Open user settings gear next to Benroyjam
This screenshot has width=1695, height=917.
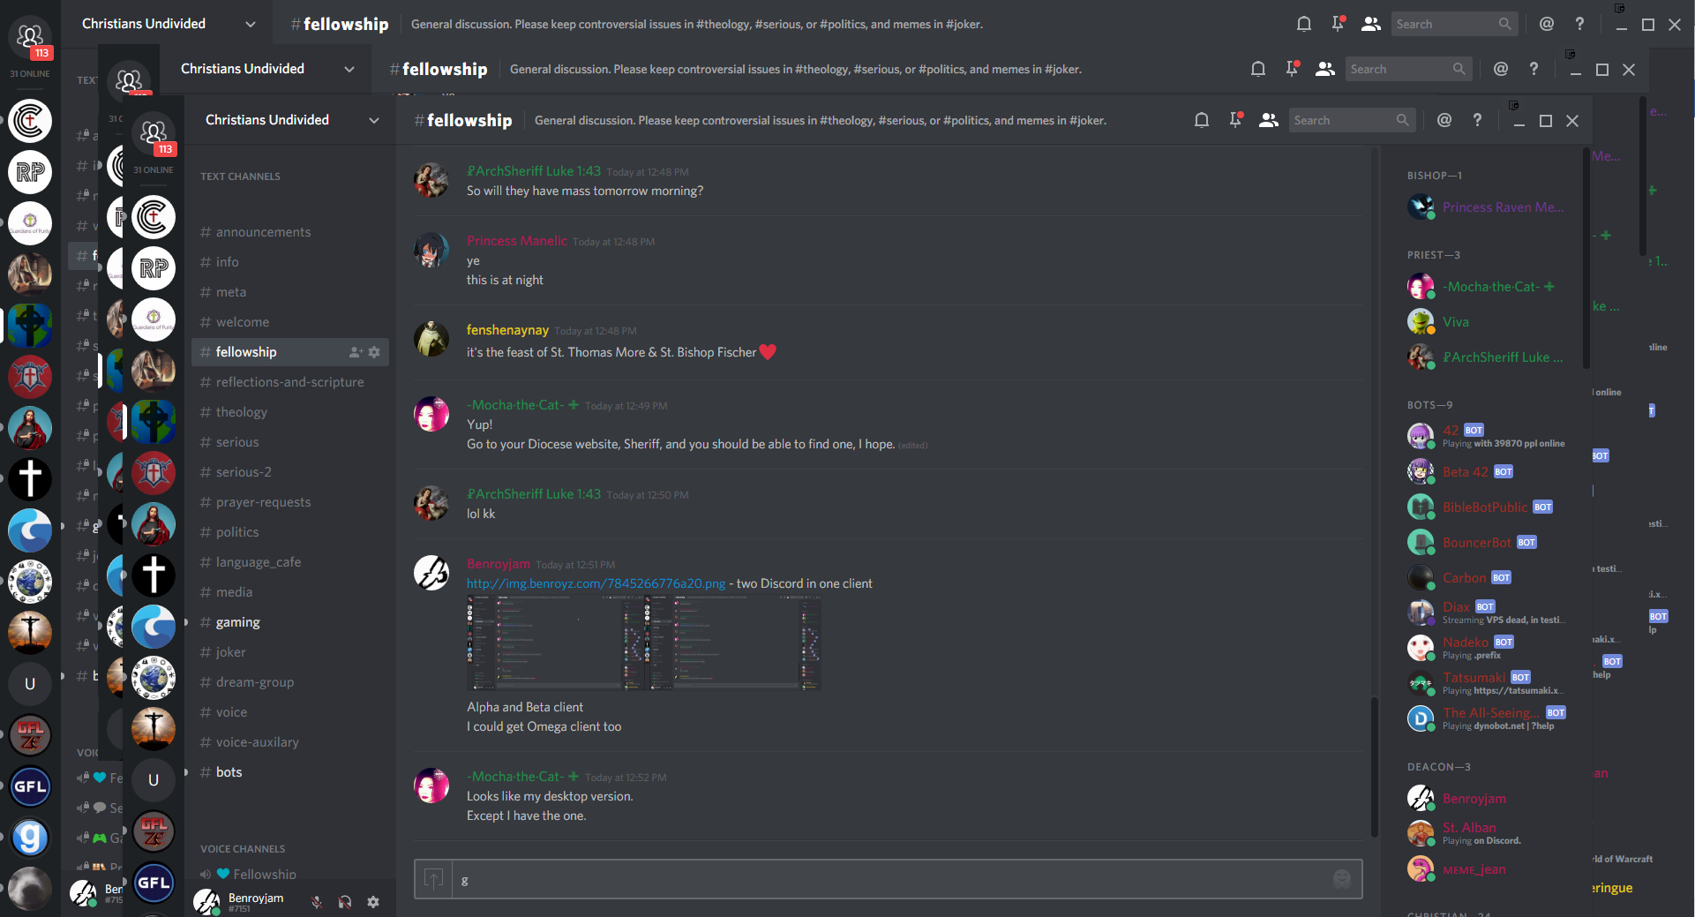[373, 902]
